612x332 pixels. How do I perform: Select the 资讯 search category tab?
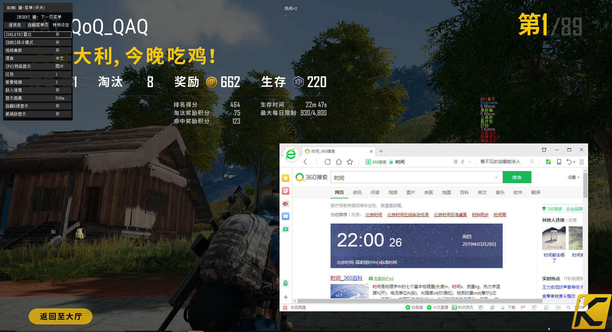(357, 192)
